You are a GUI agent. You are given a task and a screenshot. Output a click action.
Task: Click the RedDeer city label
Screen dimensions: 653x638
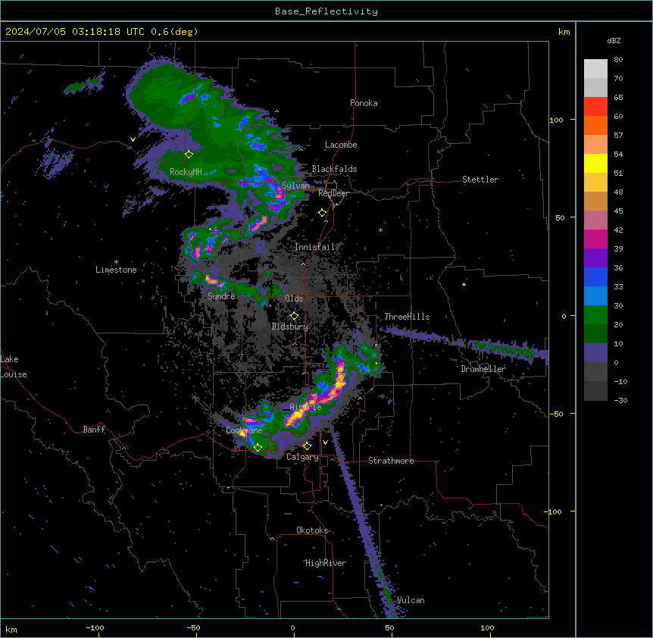(x=333, y=193)
